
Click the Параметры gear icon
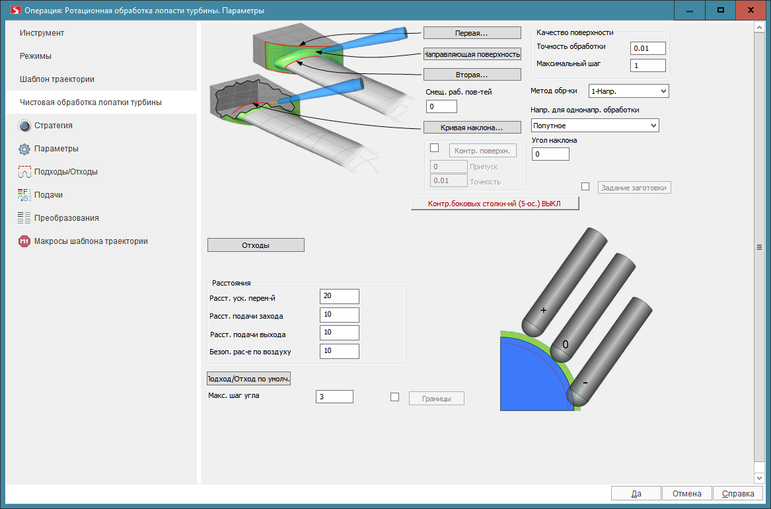(24, 149)
